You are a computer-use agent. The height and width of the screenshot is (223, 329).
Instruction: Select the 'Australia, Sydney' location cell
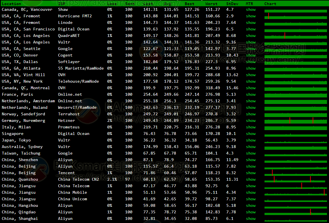[22, 147]
